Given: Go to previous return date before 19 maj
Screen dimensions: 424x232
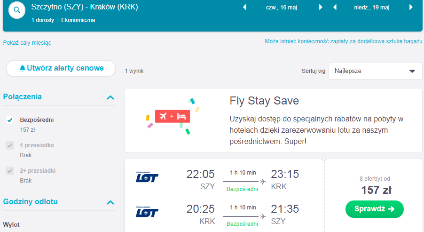Looking at the screenshot, I should pos(335,8).
